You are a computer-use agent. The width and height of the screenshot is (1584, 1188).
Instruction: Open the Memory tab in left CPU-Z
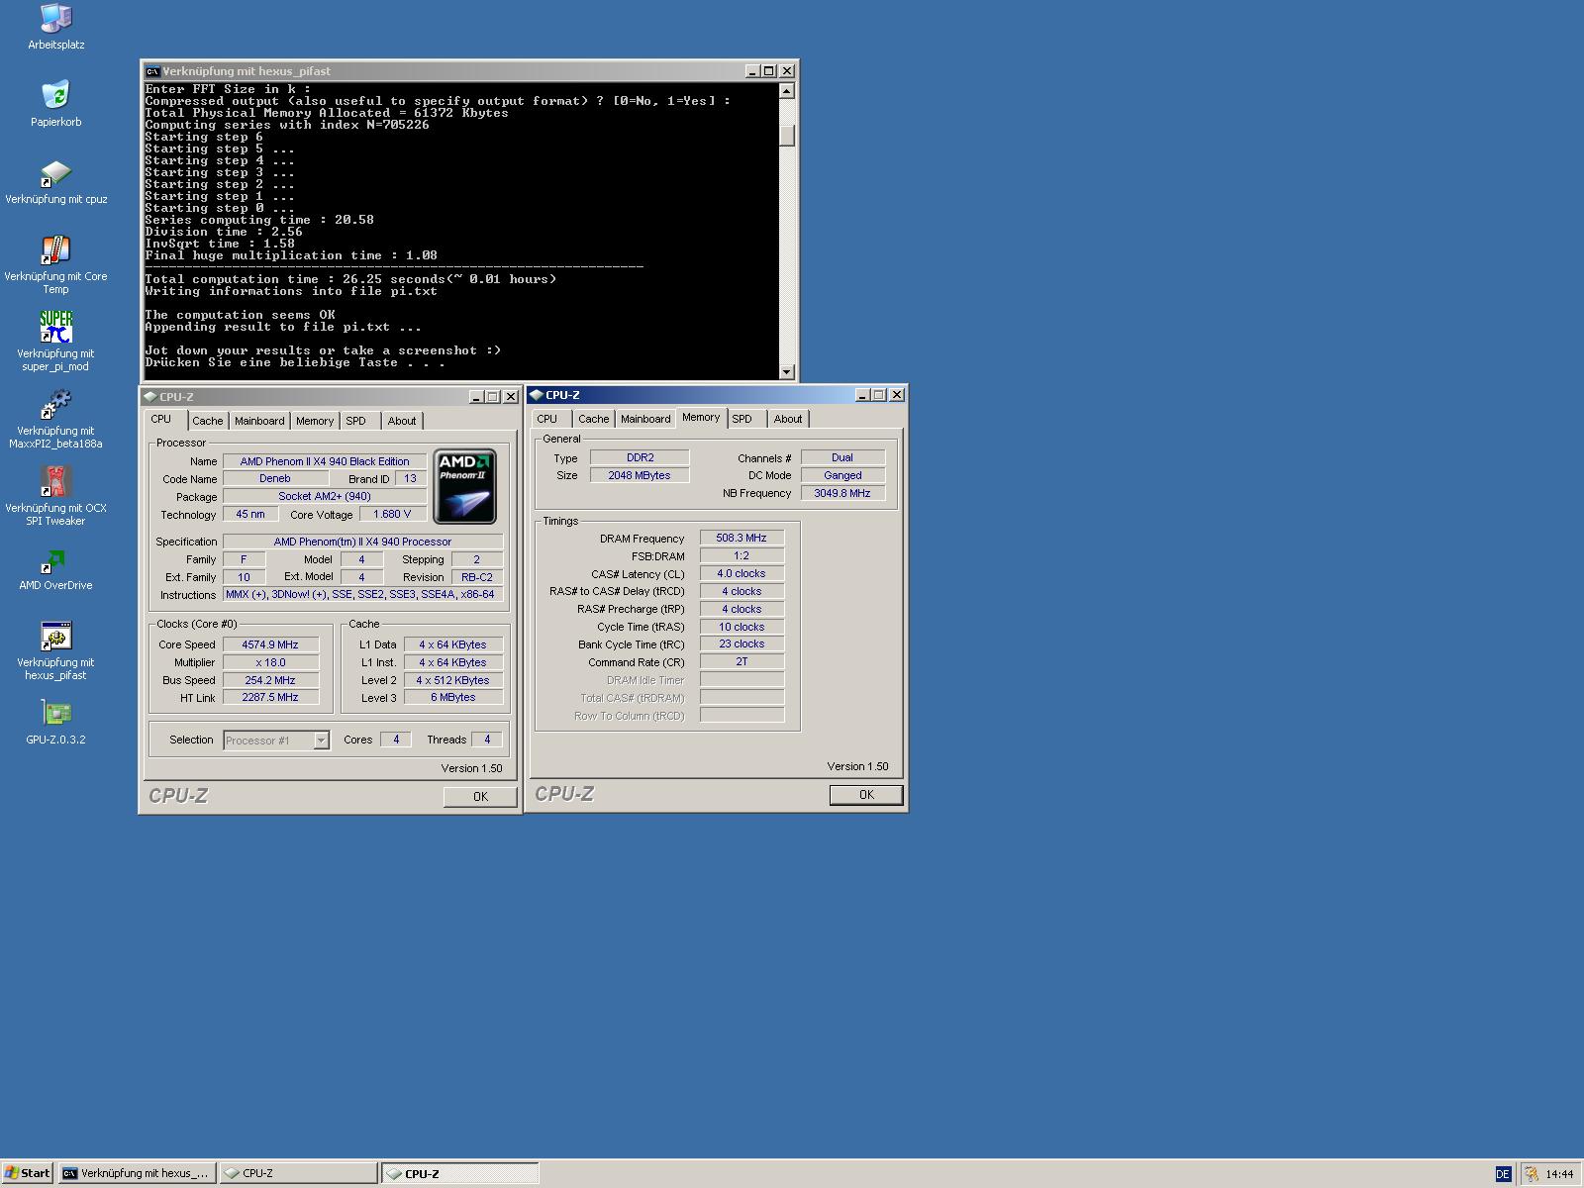(315, 421)
